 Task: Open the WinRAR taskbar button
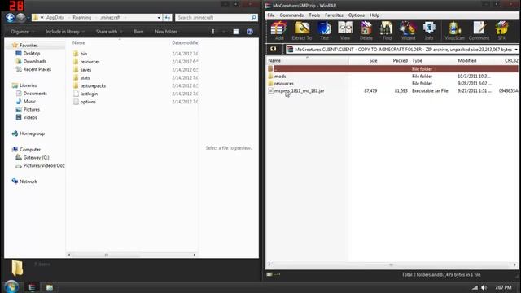click(33, 287)
